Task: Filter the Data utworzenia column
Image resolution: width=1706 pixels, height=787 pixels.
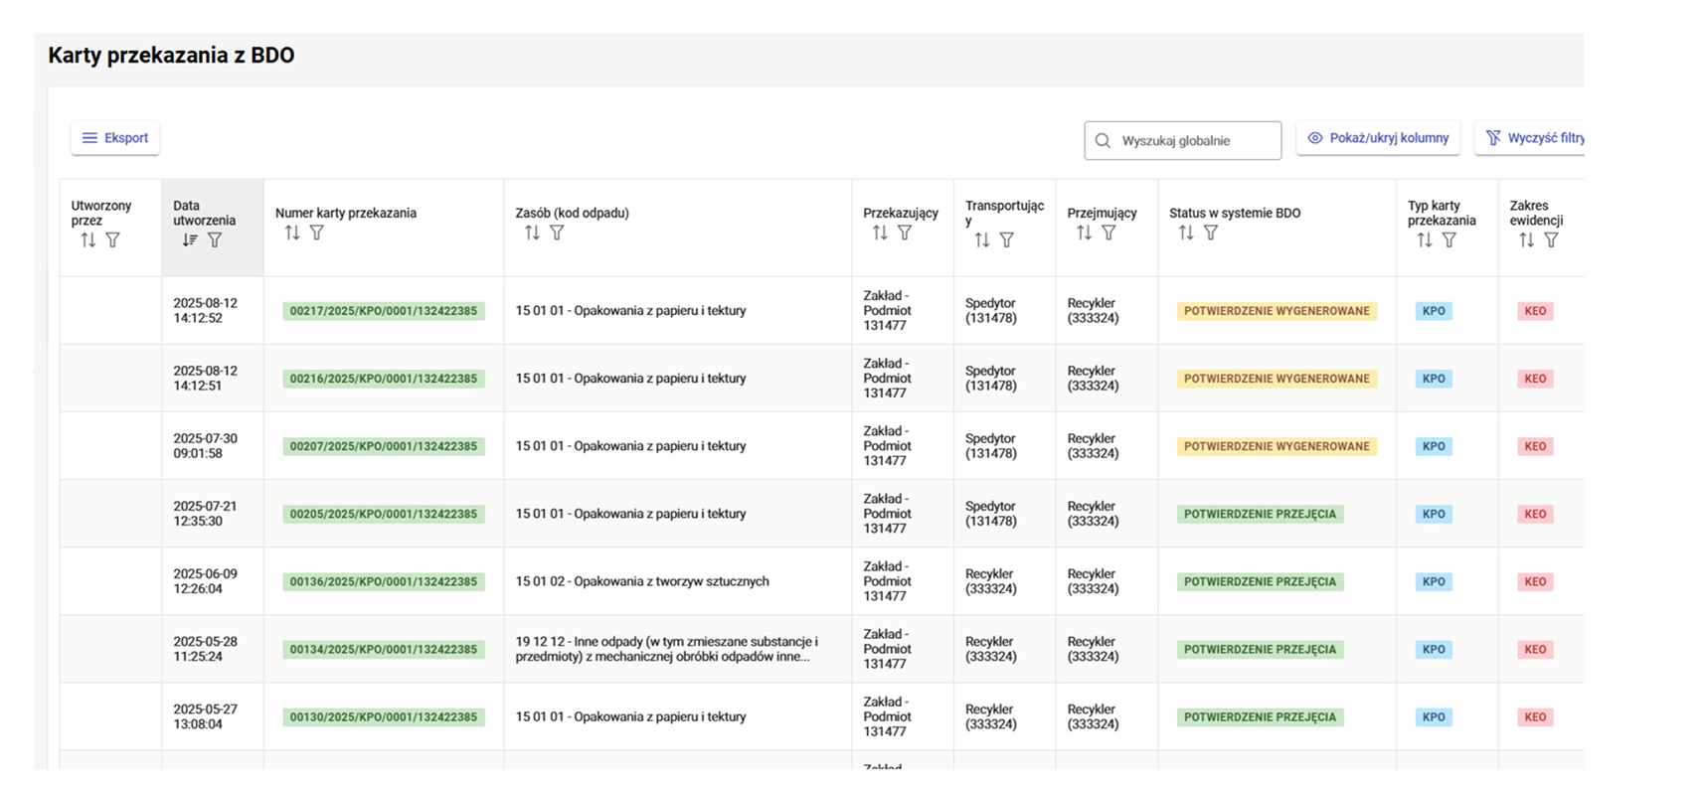Action: coord(215,240)
